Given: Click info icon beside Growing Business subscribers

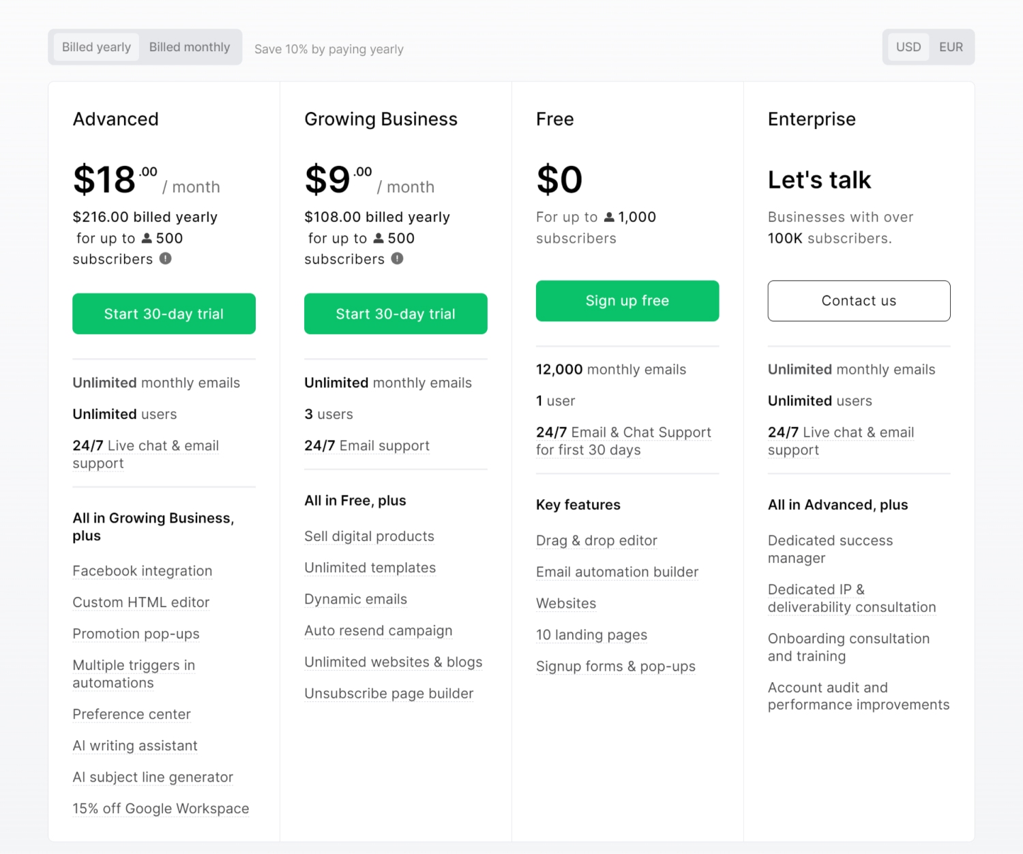Looking at the screenshot, I should point(398,259).
